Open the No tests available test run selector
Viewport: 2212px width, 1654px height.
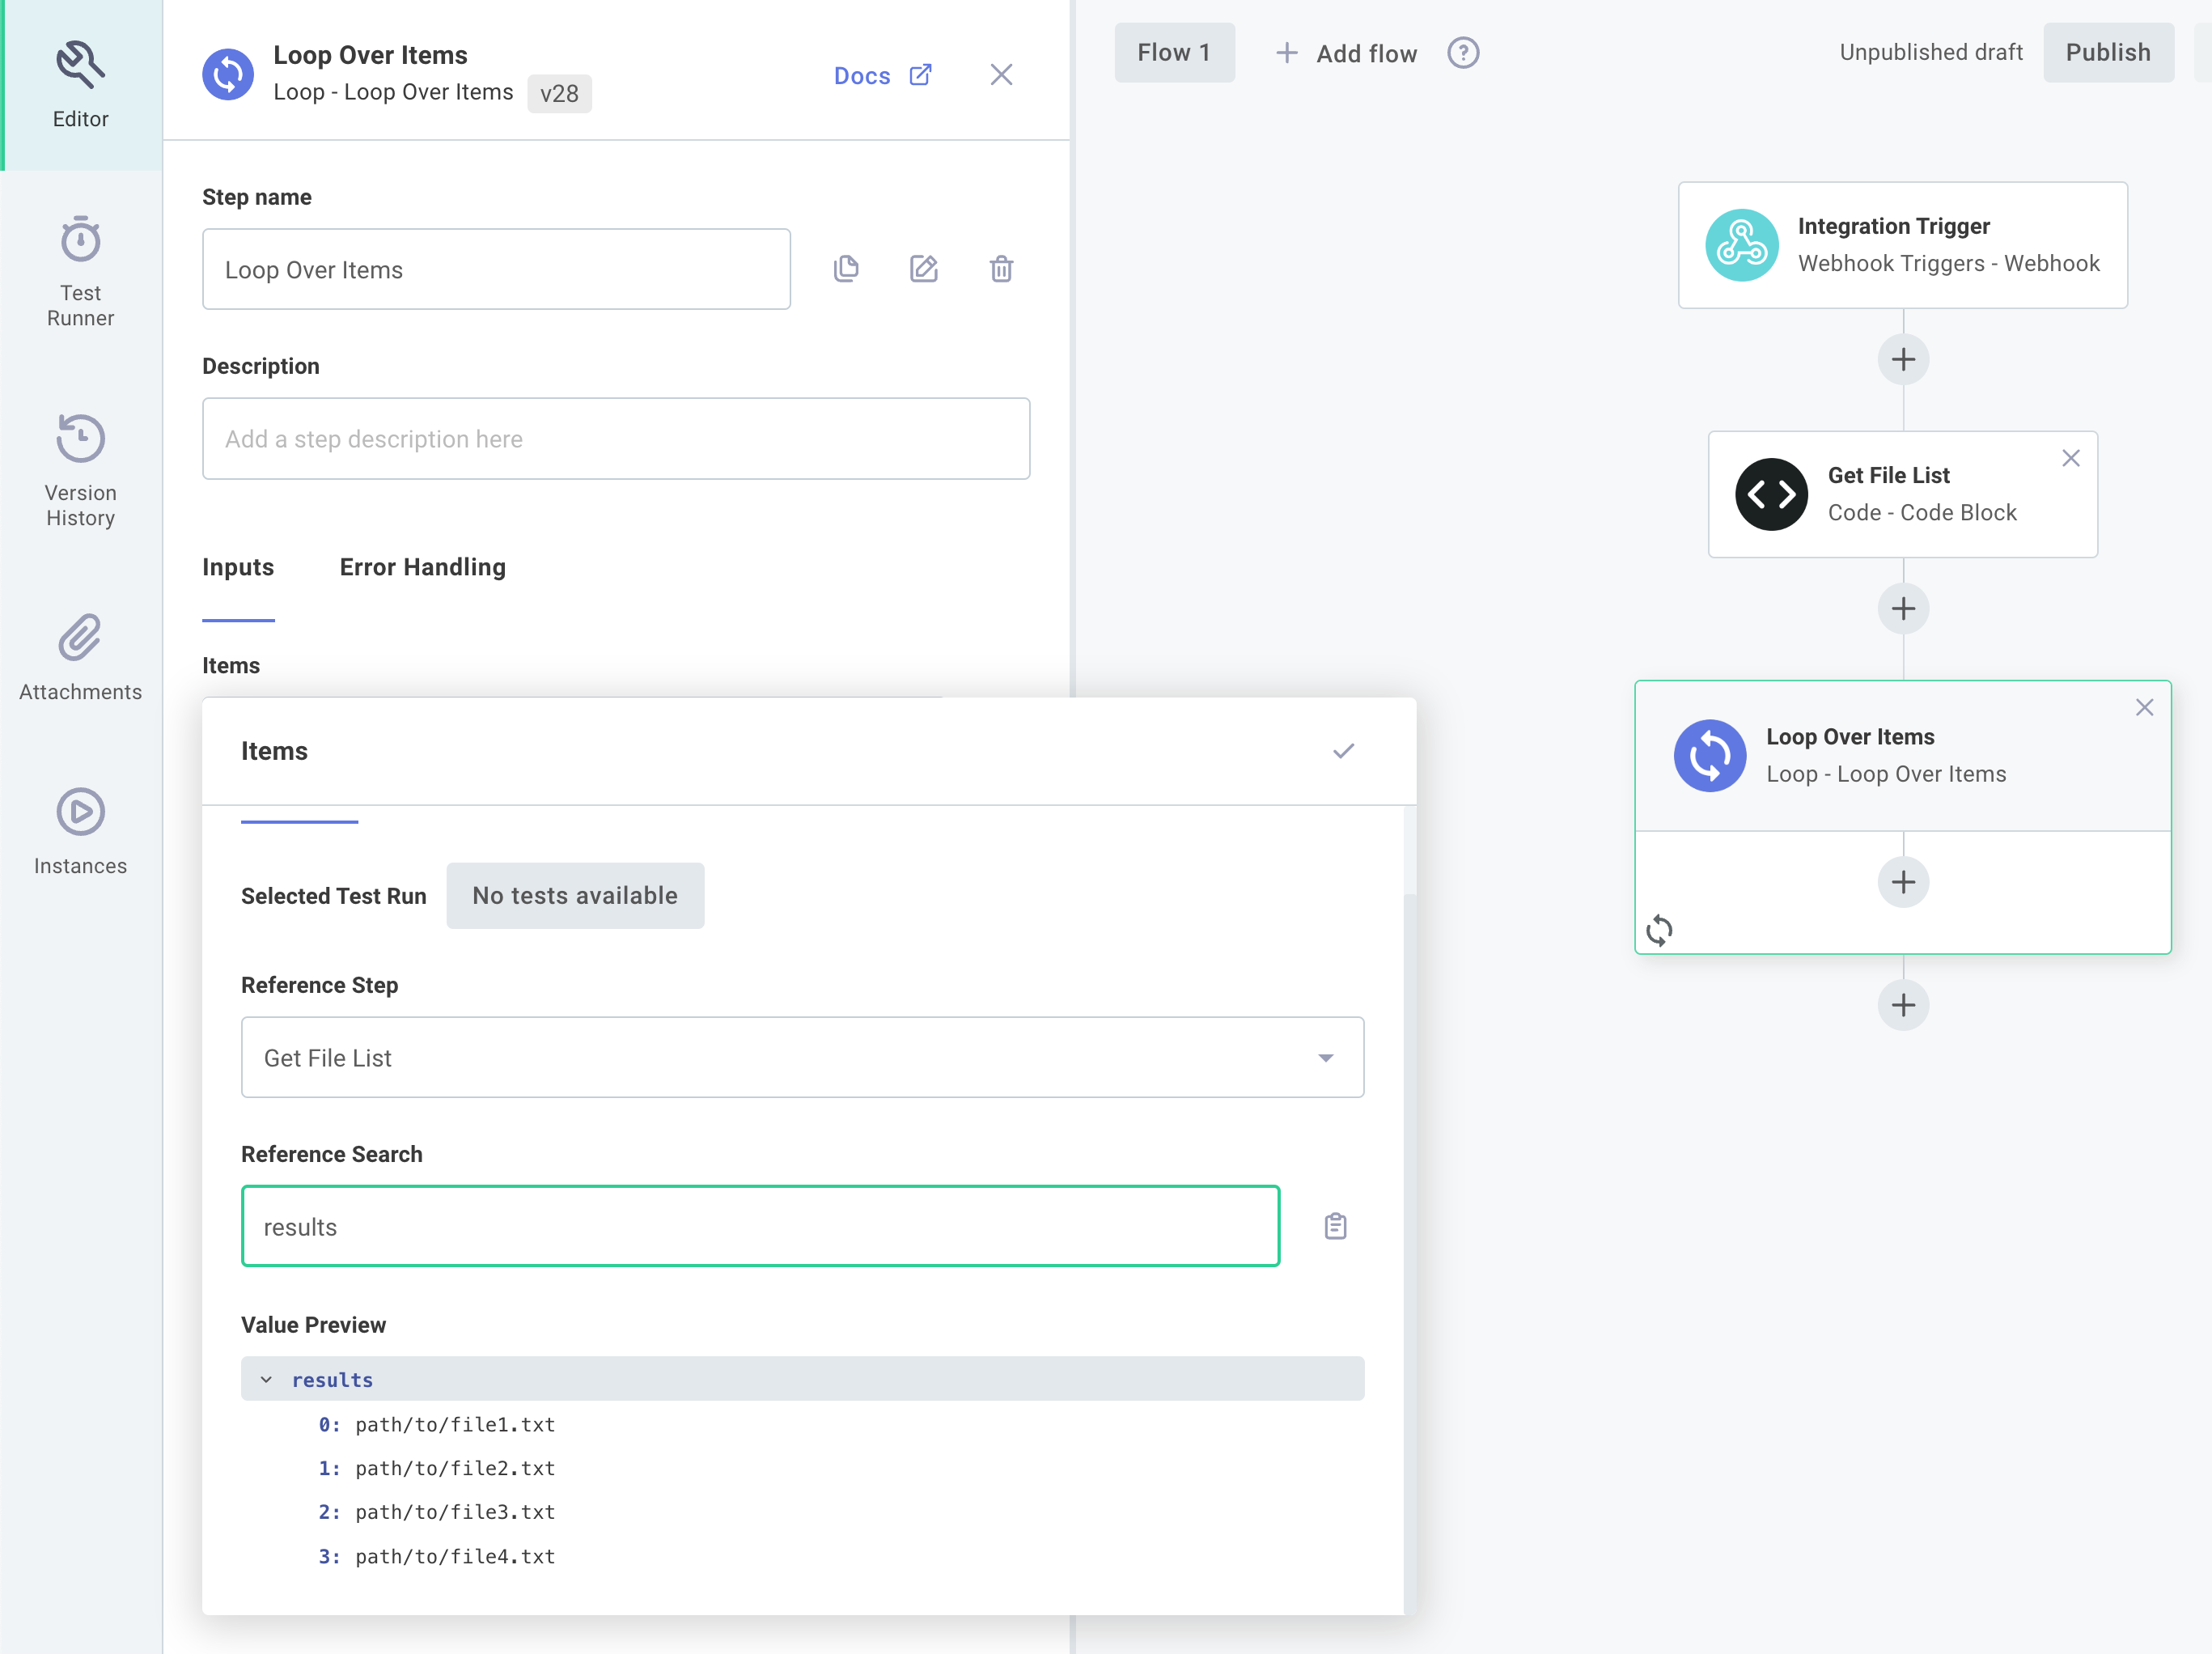pos(575,895)
